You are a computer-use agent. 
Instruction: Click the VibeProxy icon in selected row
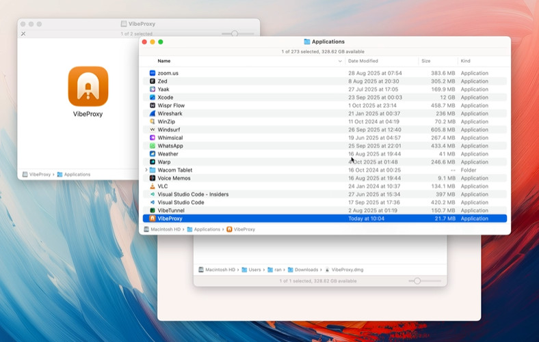pos(153,218)
